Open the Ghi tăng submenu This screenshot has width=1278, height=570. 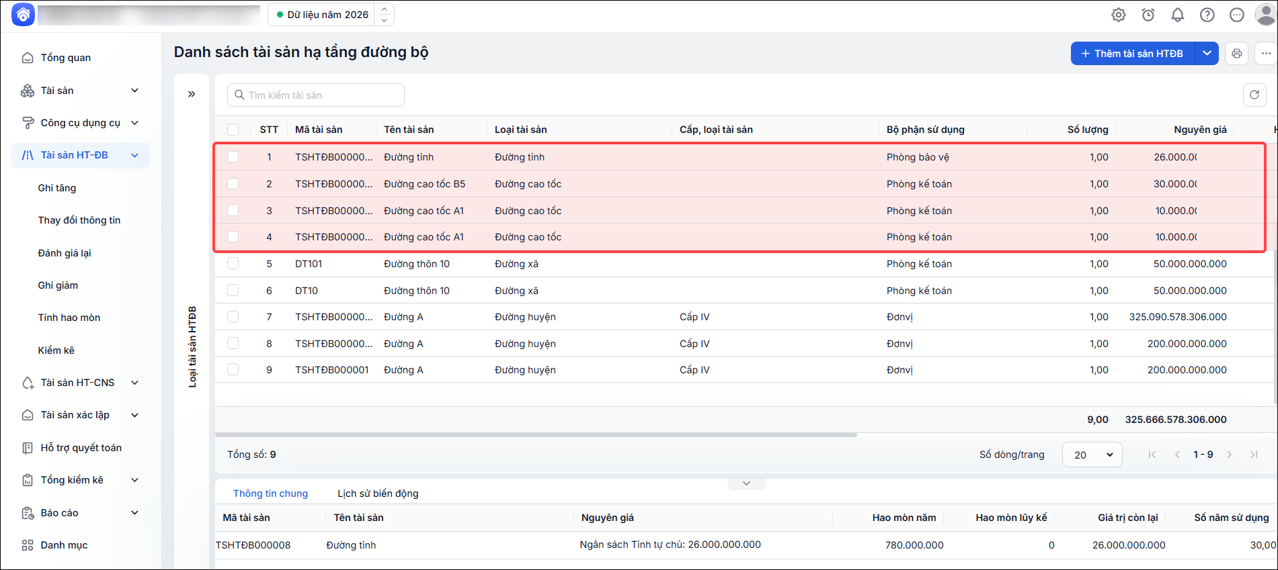tap(57, 188)
